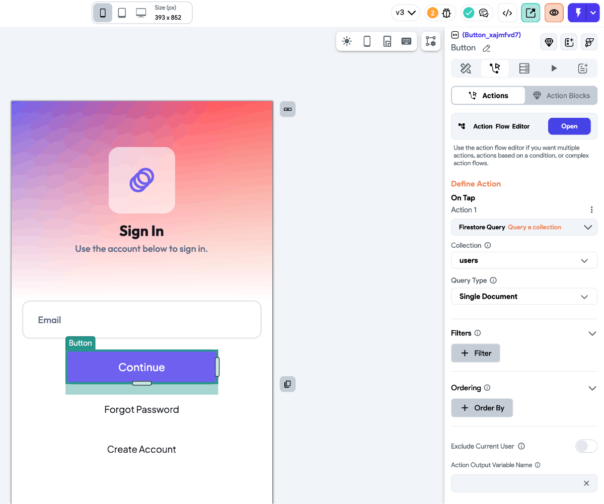Select the Actions tab

488,96
